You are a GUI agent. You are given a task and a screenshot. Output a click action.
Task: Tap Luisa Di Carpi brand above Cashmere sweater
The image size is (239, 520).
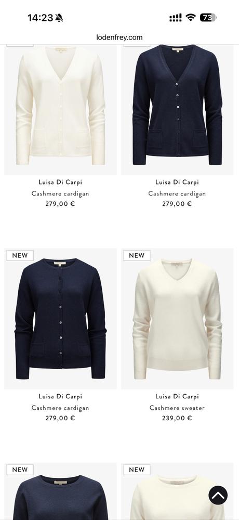[x=177, y=396]
